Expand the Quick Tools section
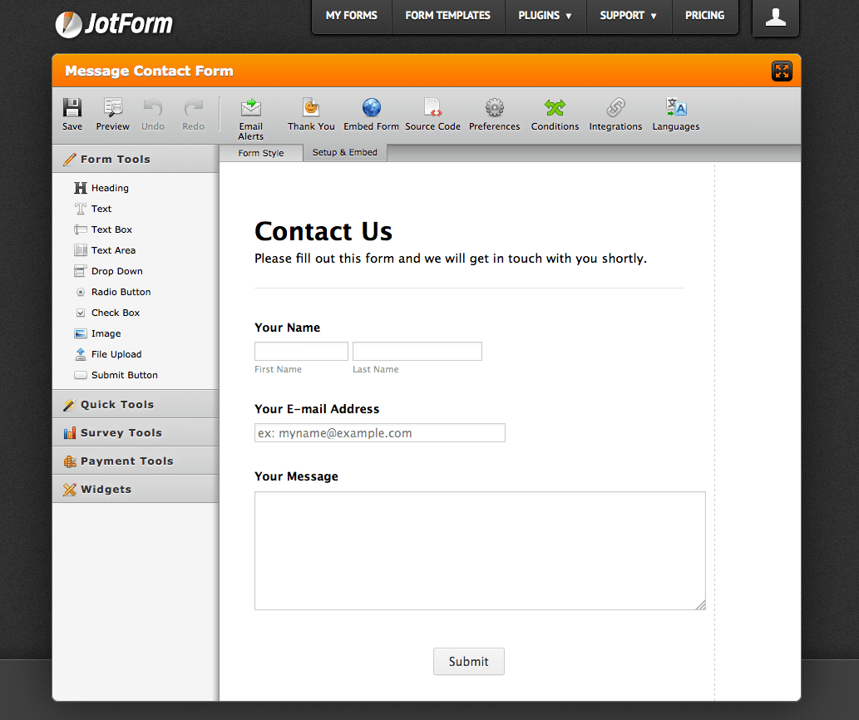 pos(117,405)
